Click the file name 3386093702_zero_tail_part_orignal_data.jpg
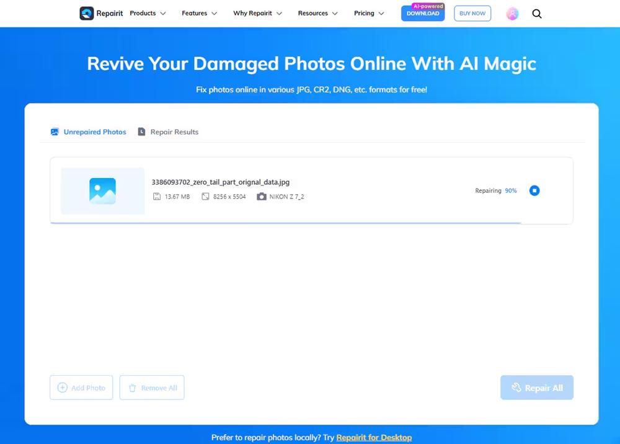This screenshot has width=620, height=444. pyautogui.click(x=221, y=182)
